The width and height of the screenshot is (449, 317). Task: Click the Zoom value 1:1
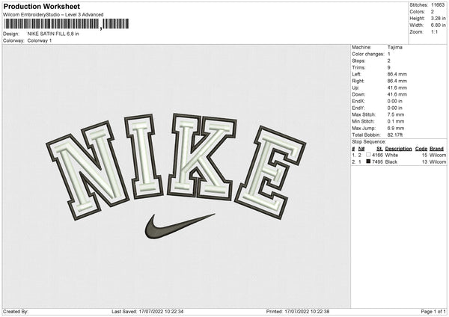click(x=434, y=32)
